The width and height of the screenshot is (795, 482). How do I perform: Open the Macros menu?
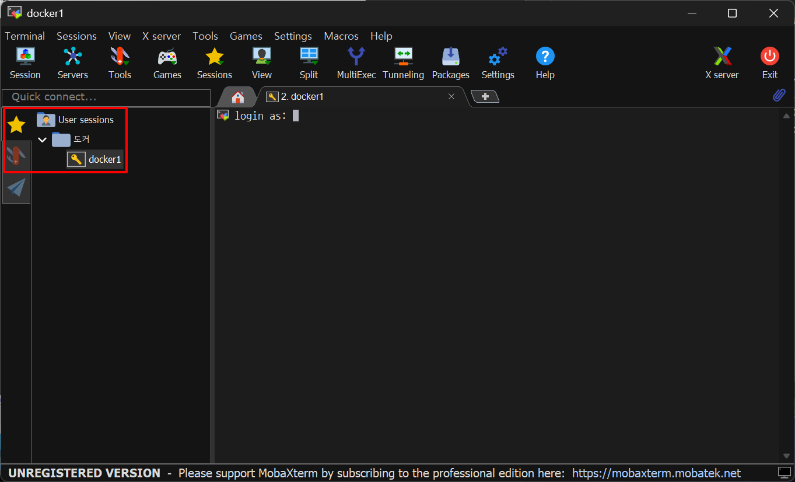click(341, 36)
